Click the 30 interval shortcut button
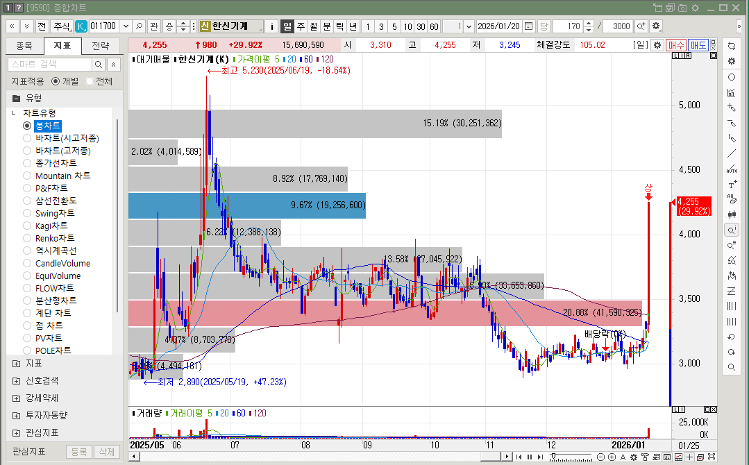The height and width of the screenshot is (465, 749). (x=421, y=27)
